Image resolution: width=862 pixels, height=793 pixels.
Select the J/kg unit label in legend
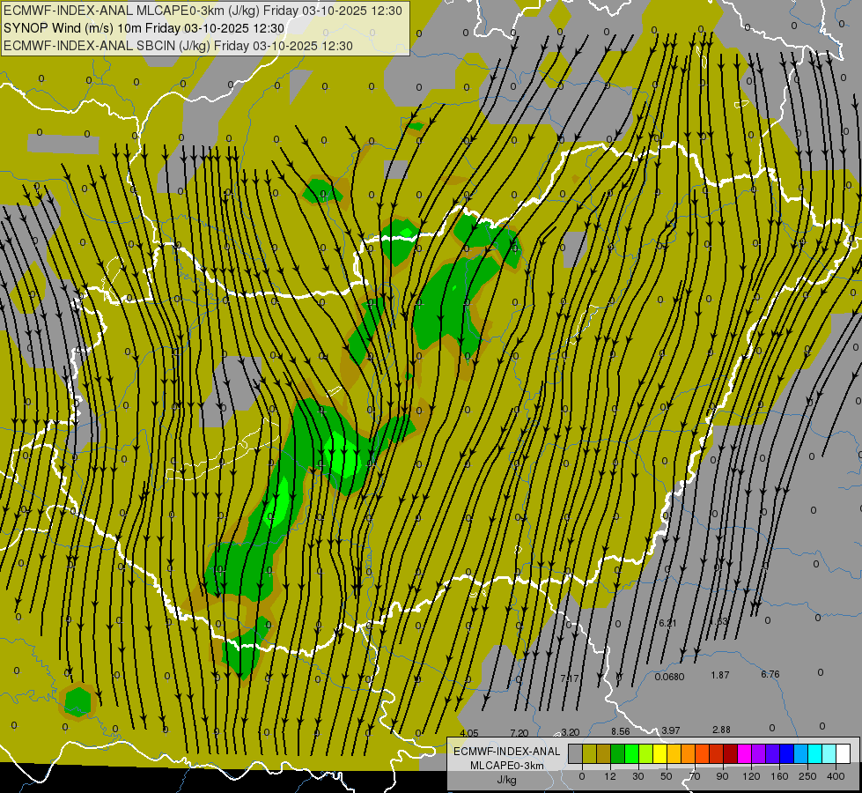pyautogui.click(x=507, y=780)
